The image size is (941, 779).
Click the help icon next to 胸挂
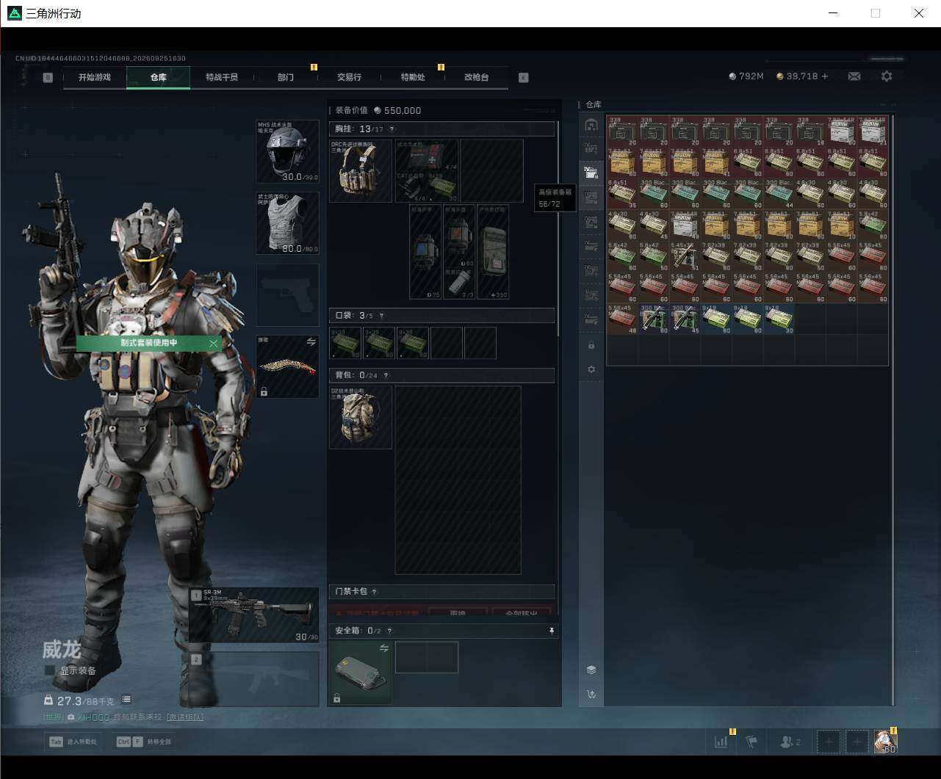click(x=392, y=129)
